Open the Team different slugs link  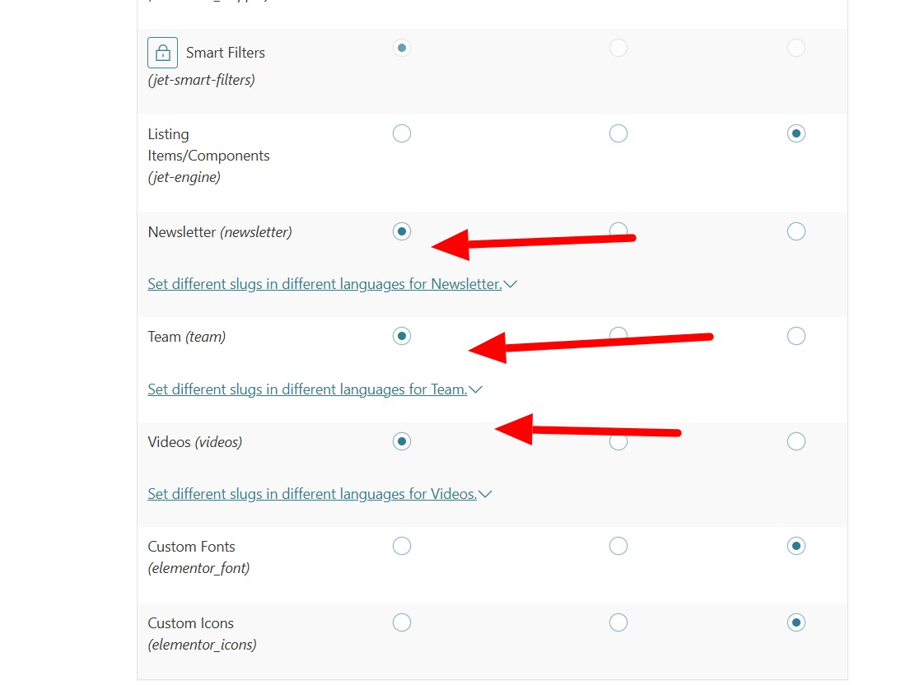tap(307, 389)
